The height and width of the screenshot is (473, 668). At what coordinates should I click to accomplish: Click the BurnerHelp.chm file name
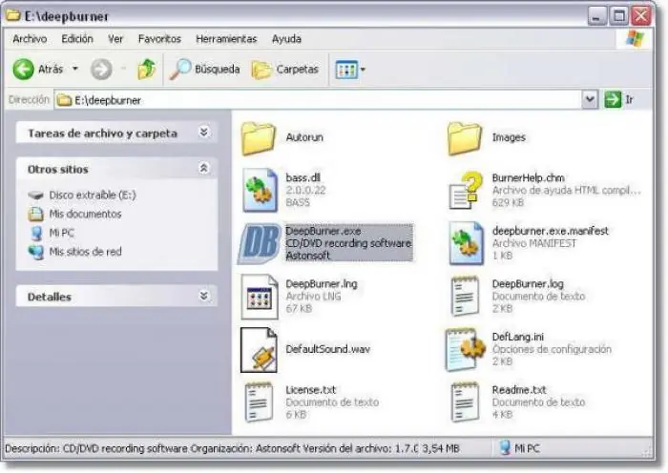529,177
